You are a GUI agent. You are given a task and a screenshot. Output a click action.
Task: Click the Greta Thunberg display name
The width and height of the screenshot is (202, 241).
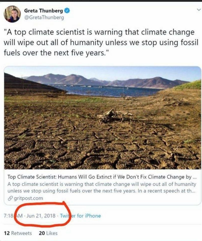(x=43, y=10)
